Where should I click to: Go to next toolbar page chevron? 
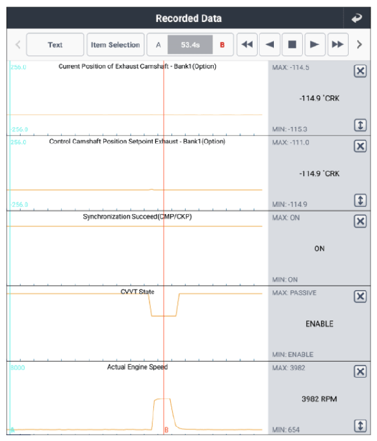pyautogui.click(x=360, y=44)
